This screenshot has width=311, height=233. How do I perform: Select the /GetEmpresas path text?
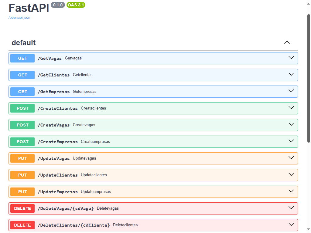coord(53,92)
